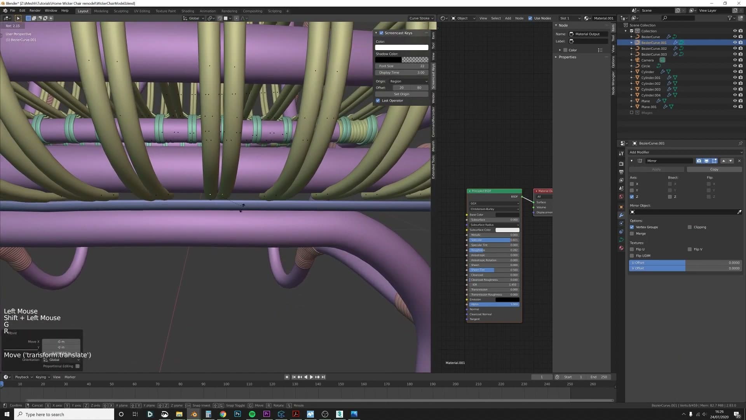
Task: Open the Output properties printer icon
Action: pyautogui.click(x=621, y=172)
